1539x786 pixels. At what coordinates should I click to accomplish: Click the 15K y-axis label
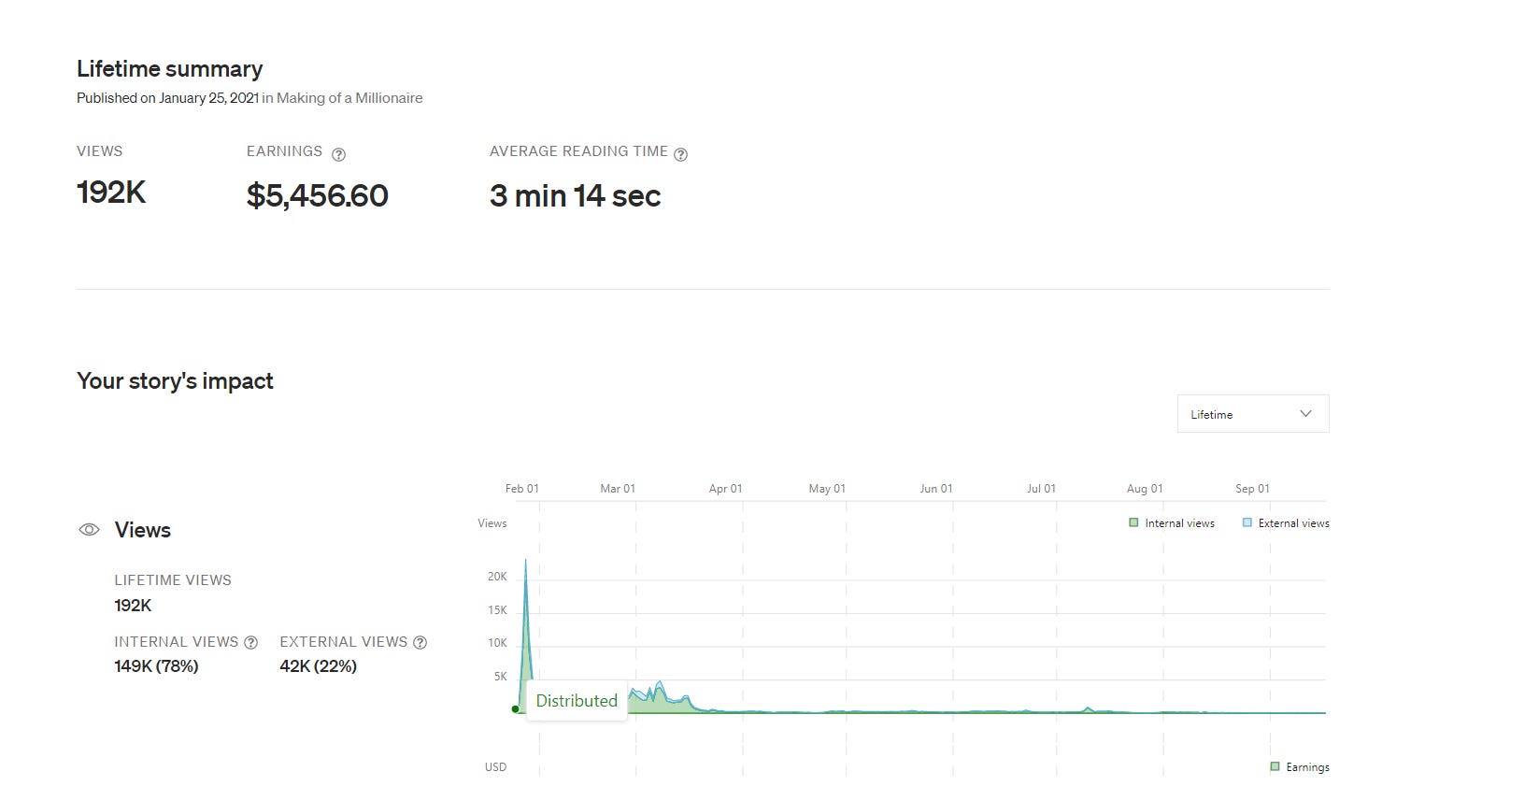pyautogui.click(x=497, y=610)
